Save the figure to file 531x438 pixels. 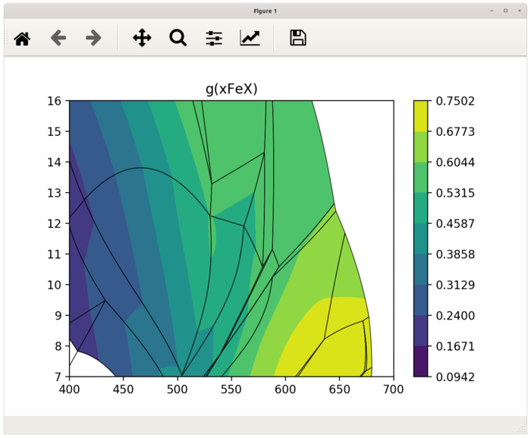[298, 38]
